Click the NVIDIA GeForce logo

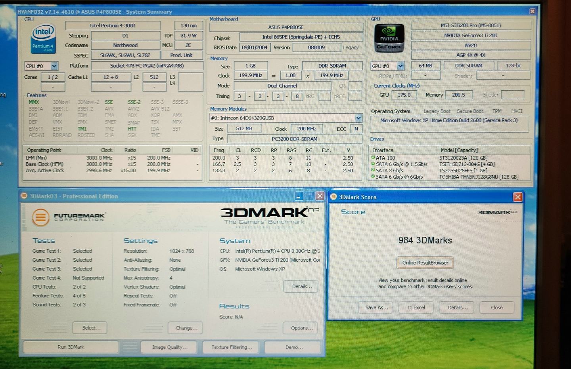[x=389, y=38]
